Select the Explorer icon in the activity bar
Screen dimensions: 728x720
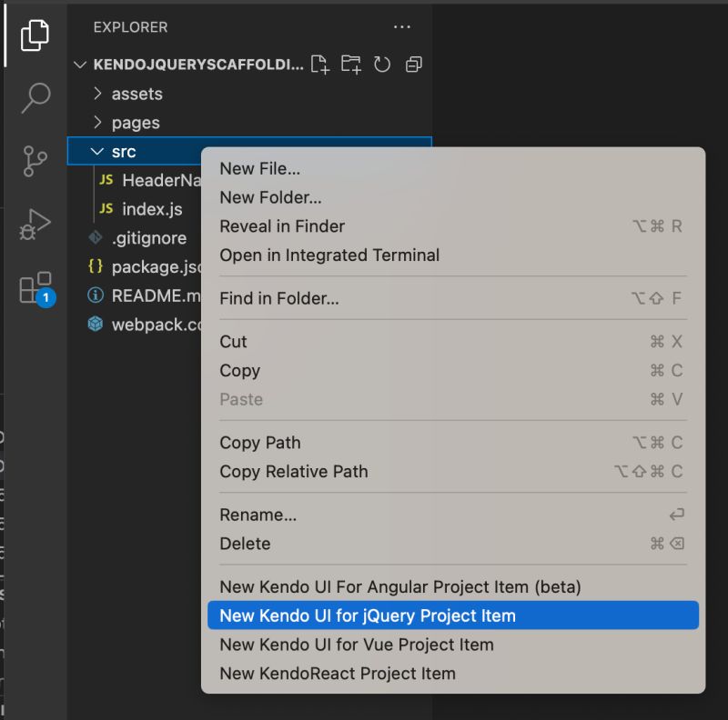coord(34,36)
